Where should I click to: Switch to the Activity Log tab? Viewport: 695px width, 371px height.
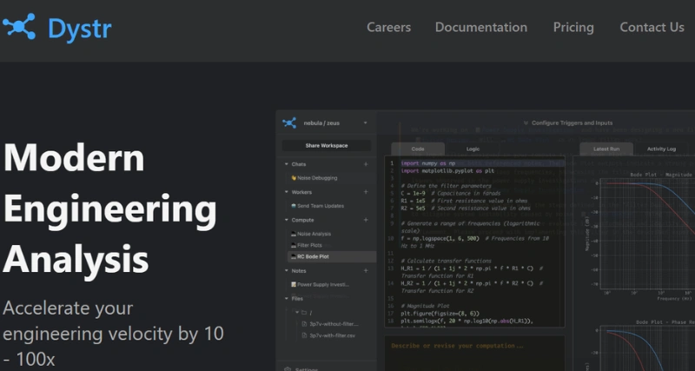662,149
